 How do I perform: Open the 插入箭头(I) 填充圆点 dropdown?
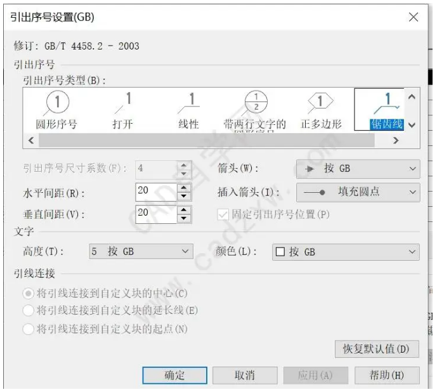[358, 192]
